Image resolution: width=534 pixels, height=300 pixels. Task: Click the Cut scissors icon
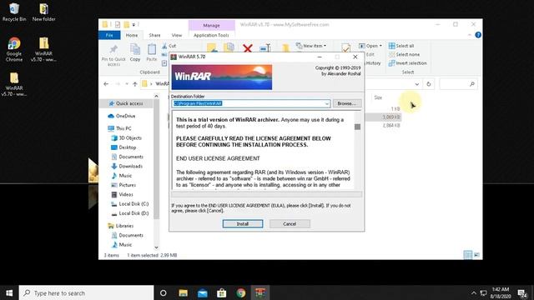coord(165,46)
